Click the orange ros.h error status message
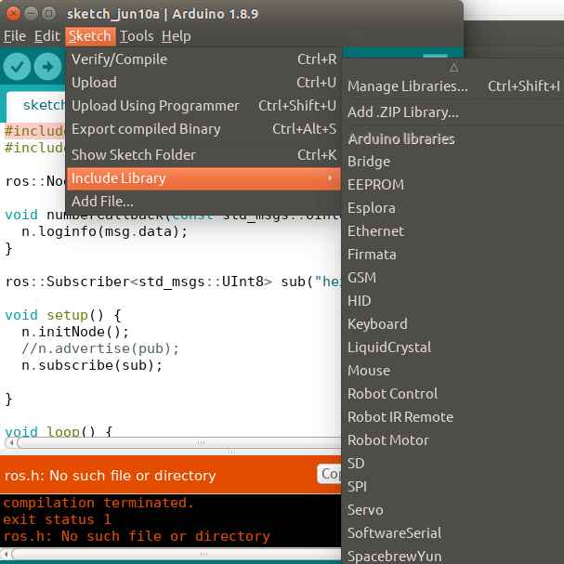This screenshot has height=564, width=564. (110, 476)
